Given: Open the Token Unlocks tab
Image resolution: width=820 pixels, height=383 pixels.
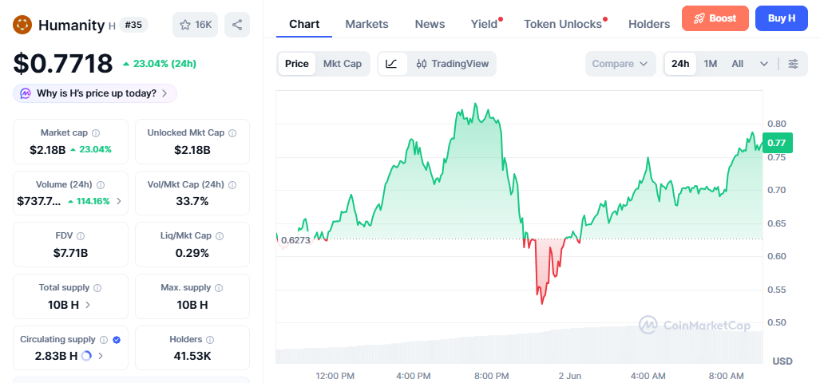Looking at the screenshot, I should (563, 24).
